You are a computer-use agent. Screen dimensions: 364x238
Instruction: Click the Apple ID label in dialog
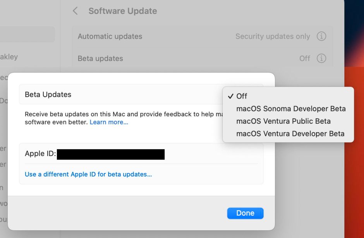[x=40, y=154]
